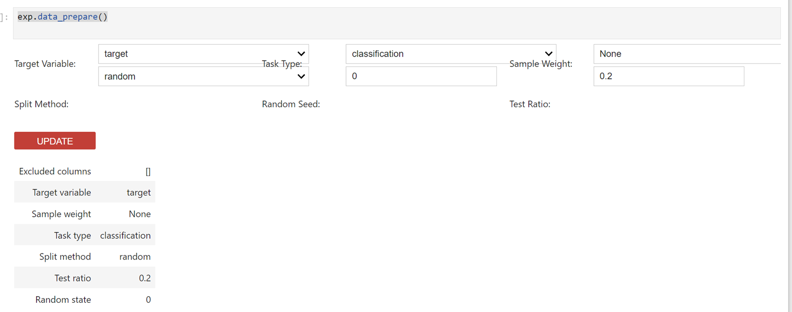This screenshot has height=312, width=792.
Task: Click the Random Seed label
Action: [291, 104]
